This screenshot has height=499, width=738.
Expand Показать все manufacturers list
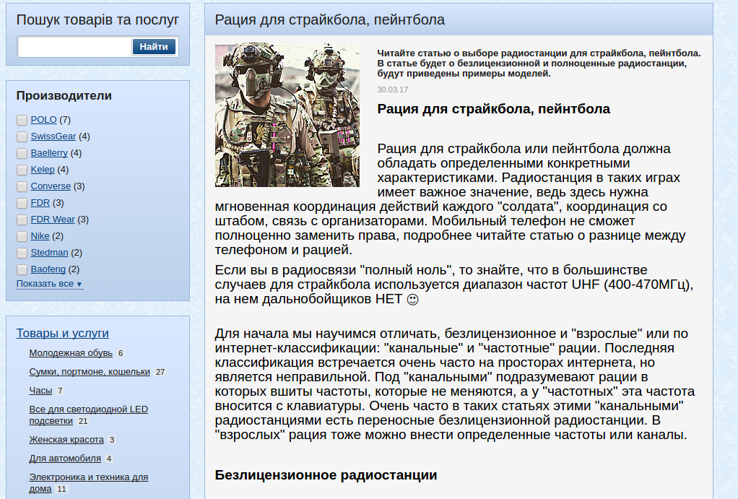(49, 284)
